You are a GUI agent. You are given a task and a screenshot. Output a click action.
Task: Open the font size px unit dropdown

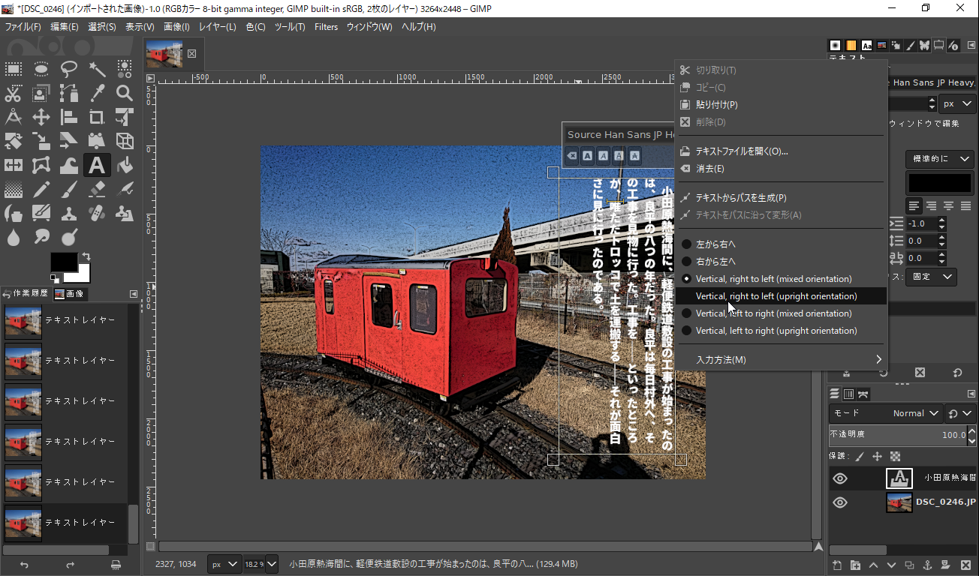tap(957, 104)
